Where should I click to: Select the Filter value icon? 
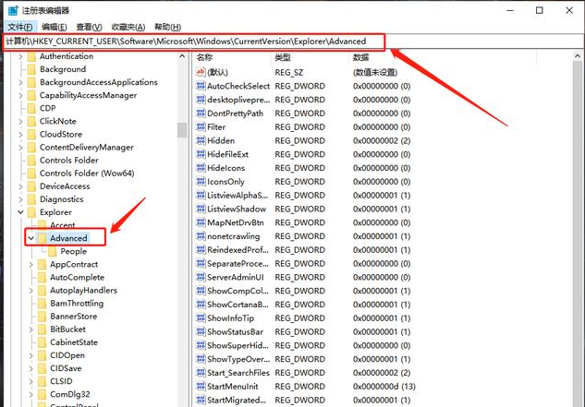click(201, 127)
